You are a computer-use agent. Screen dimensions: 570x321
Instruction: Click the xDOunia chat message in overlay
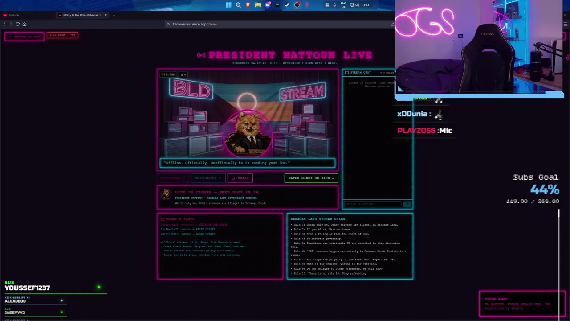(x=419, y=114)
